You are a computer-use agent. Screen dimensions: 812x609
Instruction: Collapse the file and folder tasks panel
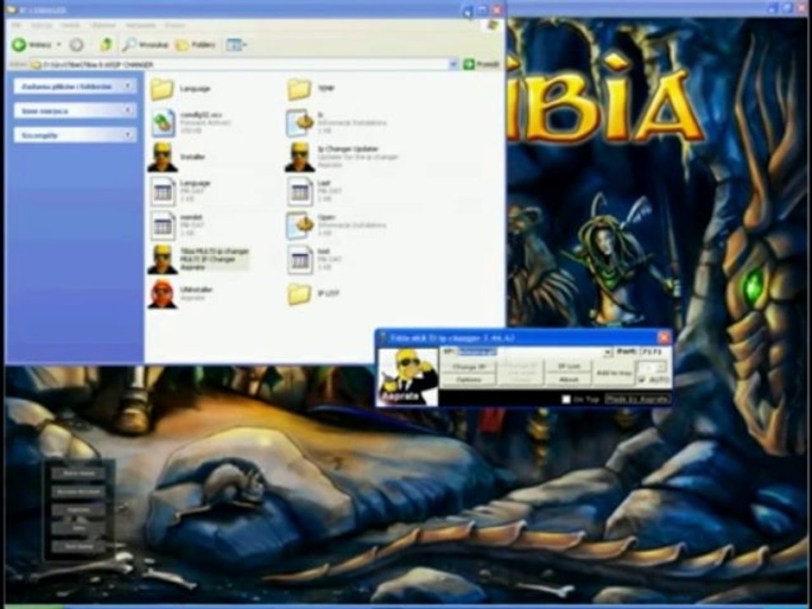128,86
